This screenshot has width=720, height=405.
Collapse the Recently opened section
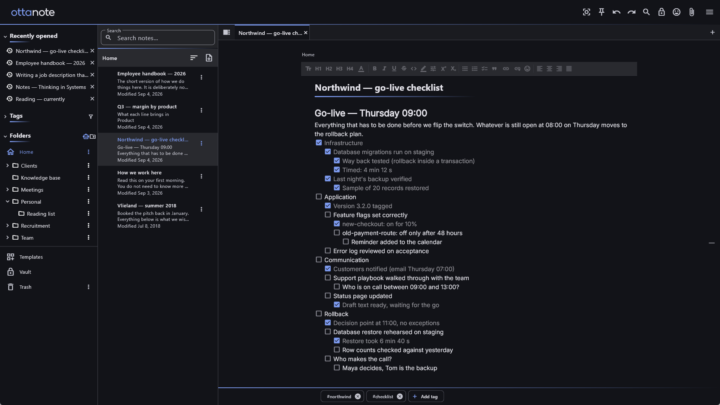[5, 37]
